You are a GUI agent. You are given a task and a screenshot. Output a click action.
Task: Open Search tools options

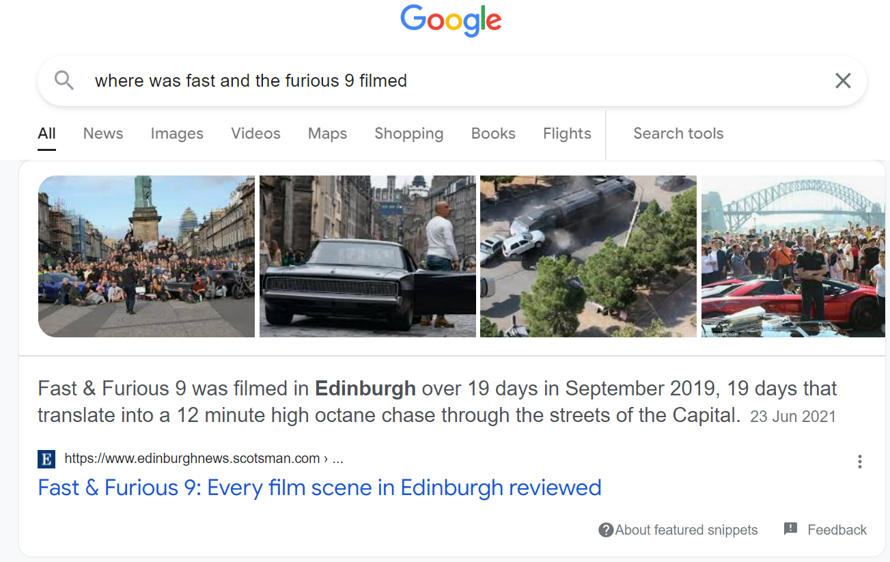678,133
